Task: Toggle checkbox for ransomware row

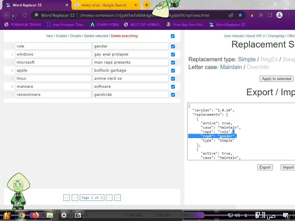Action: [173, 95]
